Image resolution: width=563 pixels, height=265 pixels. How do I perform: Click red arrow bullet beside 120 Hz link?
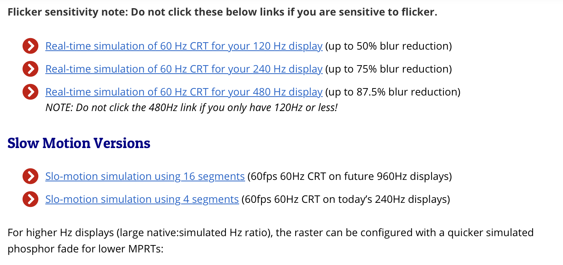tap(30, 46)
